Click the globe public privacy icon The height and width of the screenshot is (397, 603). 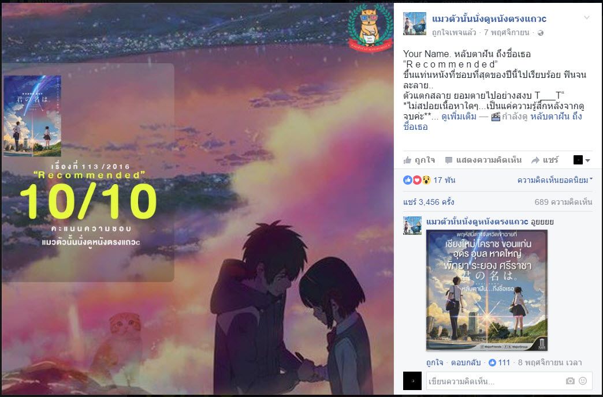coord(541,33)
